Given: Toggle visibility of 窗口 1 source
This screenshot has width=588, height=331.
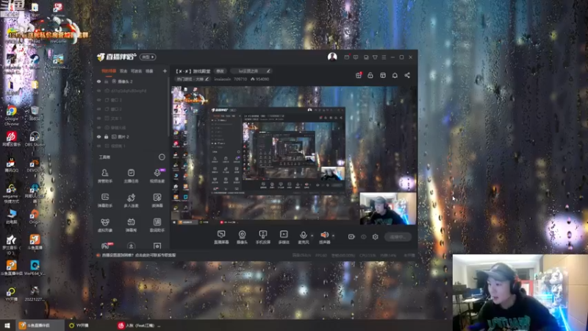Looking at the screenshot, I should point(99,100).
